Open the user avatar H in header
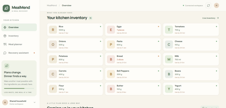 pos(216,6)
